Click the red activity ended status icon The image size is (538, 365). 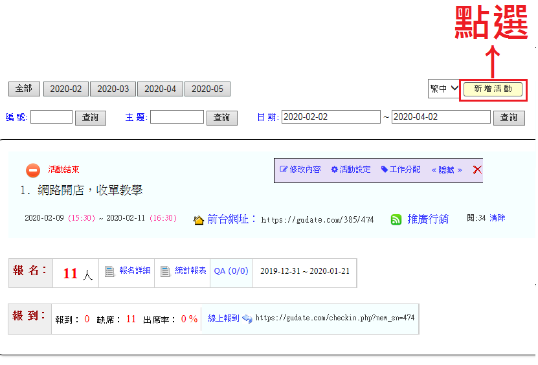coord(33,170)
